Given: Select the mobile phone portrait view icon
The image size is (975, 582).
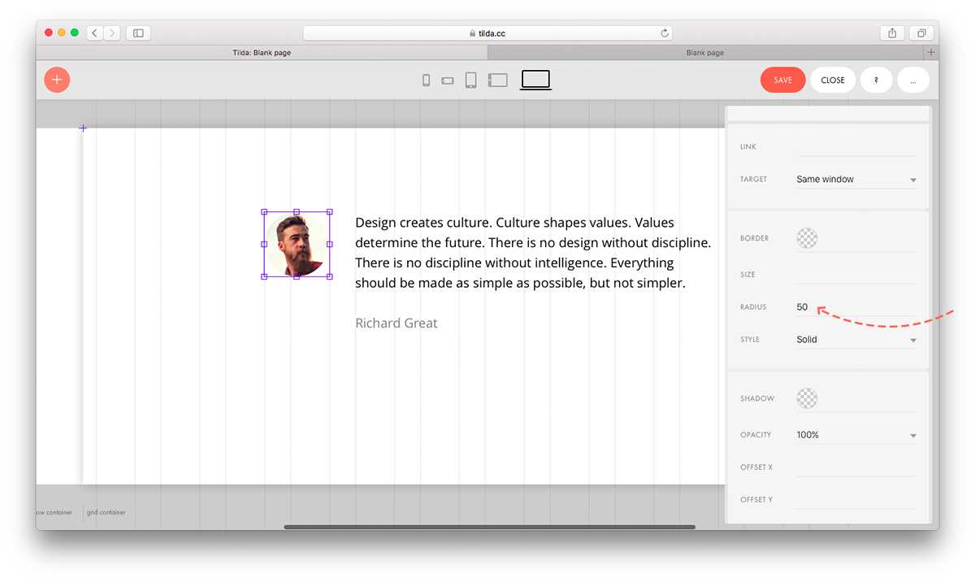Looking at the screenshot, I should coord(426,80).
